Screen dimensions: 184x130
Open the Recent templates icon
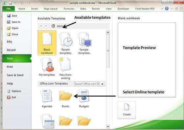click(x=65, y=43)
